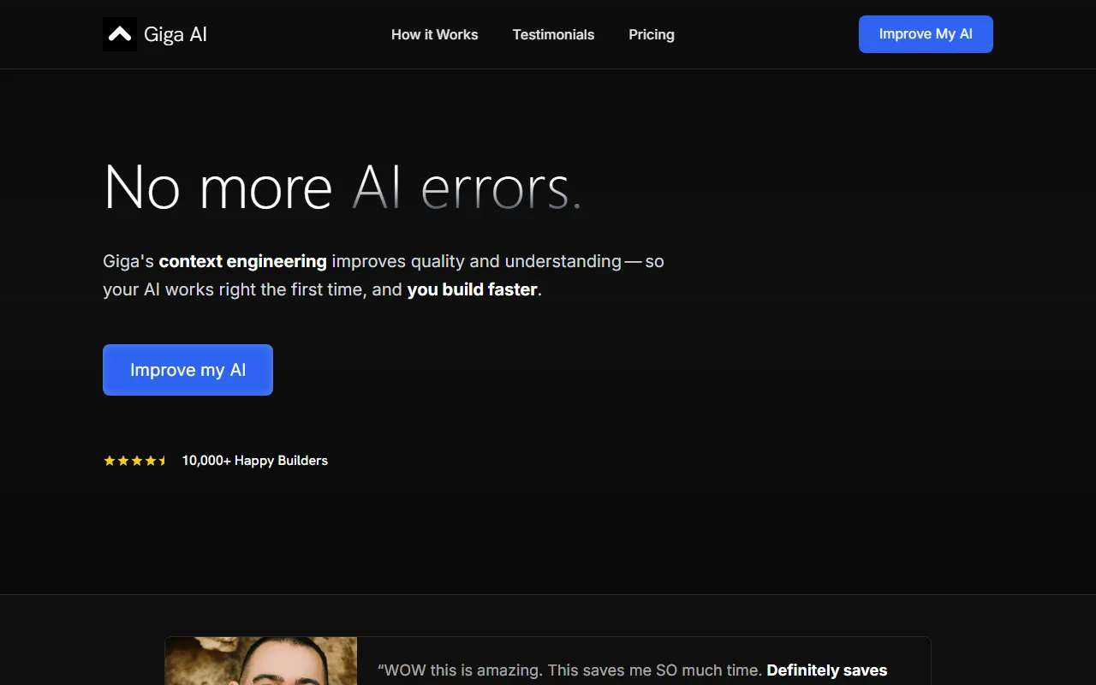Click the Giga AI brand name text
Screen dimensions: 1096x685
coord(176,34)
